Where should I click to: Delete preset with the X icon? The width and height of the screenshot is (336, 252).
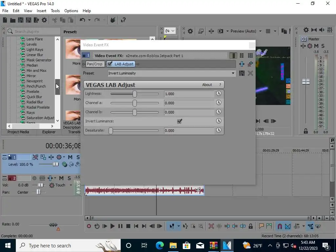click(250, 73)
